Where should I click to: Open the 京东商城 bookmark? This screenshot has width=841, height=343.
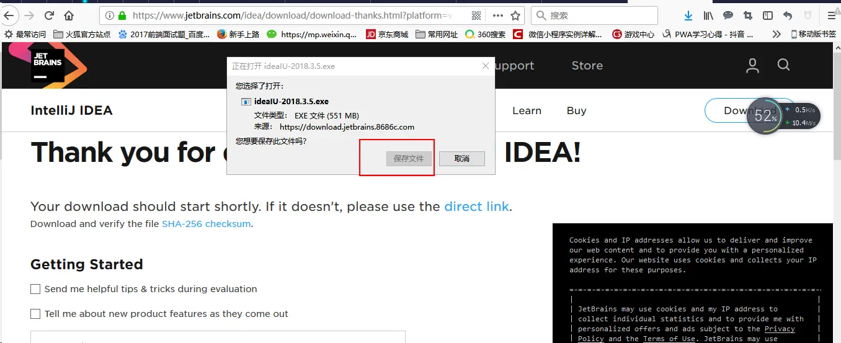click(x=387, y=34)
